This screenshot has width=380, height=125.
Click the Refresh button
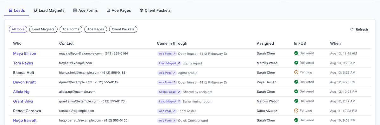pyautogui.click(x=359, y=29)
